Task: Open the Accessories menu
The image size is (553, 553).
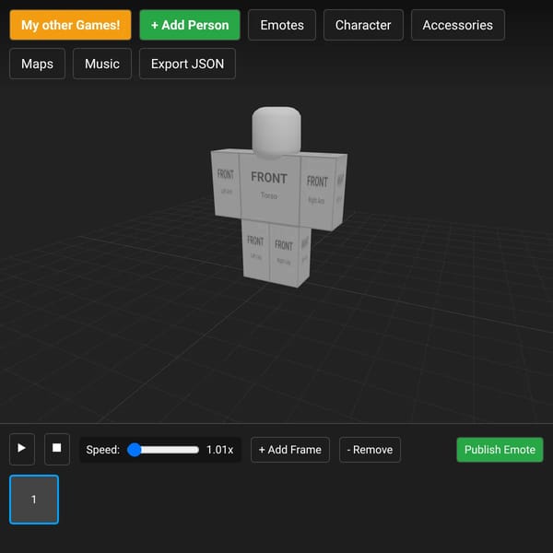Action: coord(458,25)
